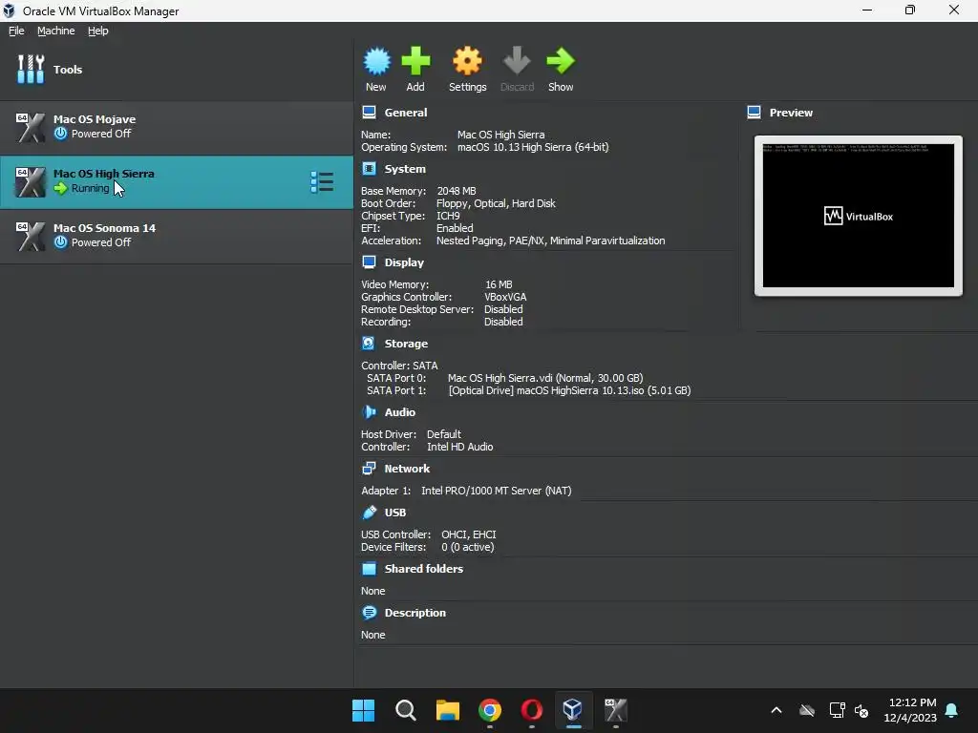The width and height of the screenshot is (978, 733).
Task: Click the Mac OS Mojave machine icon
Action: (x=31, y=127)
